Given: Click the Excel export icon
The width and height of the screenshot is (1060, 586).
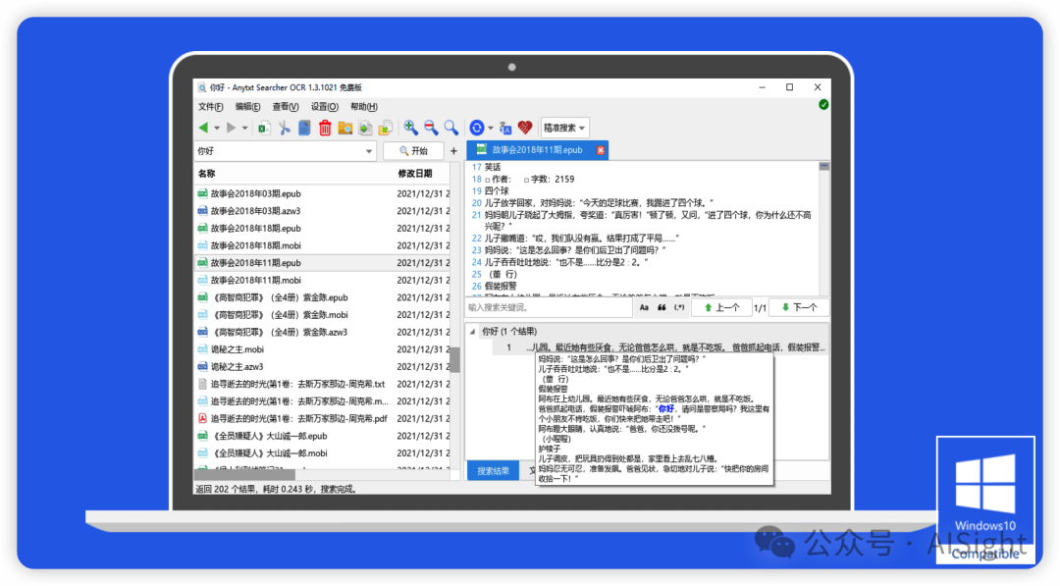Looking at the screenshot, I should (264, 128).
